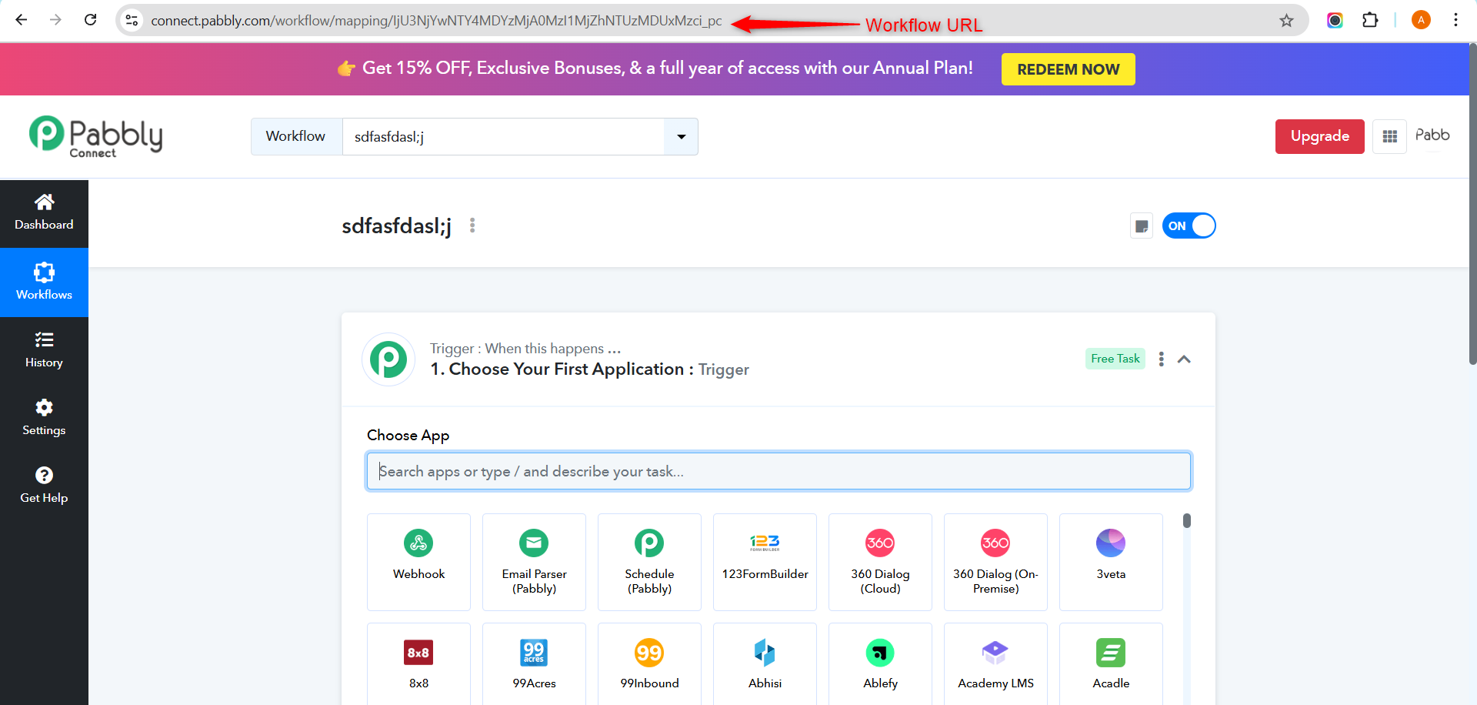Choose 360 Dialog (On-Premise) app
The image size is (1477, 705).
[995, 562]
